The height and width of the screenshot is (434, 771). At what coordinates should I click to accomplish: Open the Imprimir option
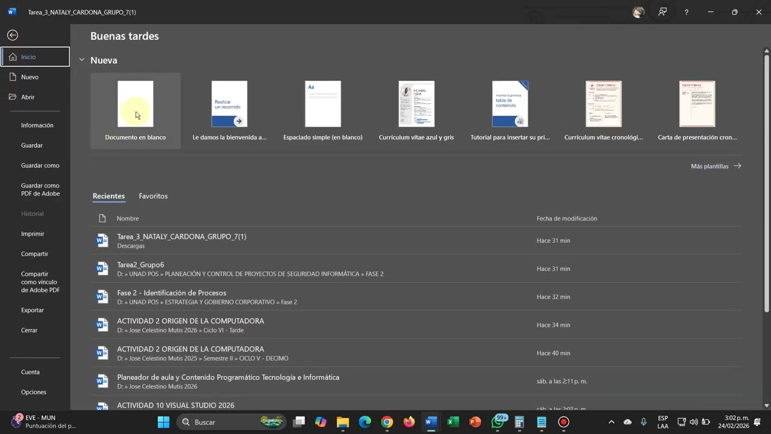33,234
